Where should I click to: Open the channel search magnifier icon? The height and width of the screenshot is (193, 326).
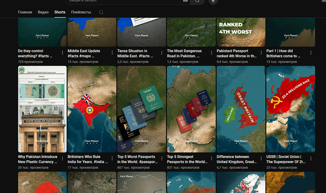coord(101,12)
